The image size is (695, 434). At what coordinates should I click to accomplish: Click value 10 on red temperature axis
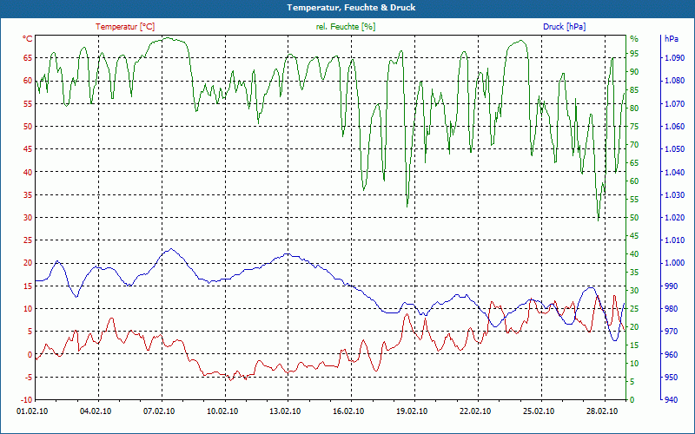28,309
